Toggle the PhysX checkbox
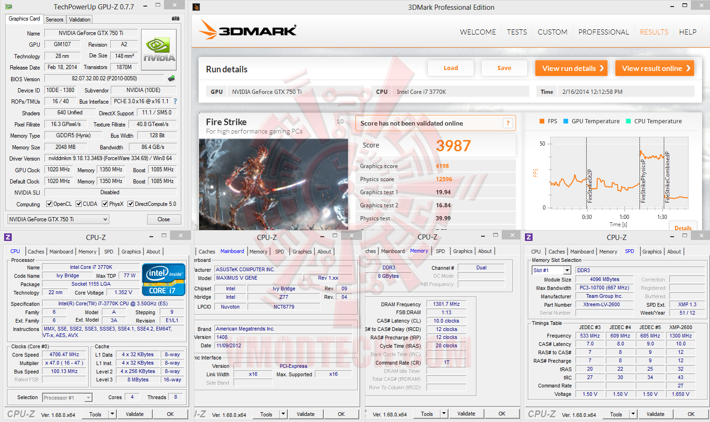Viewport: 710px width, 422px height. click(105, 204)
